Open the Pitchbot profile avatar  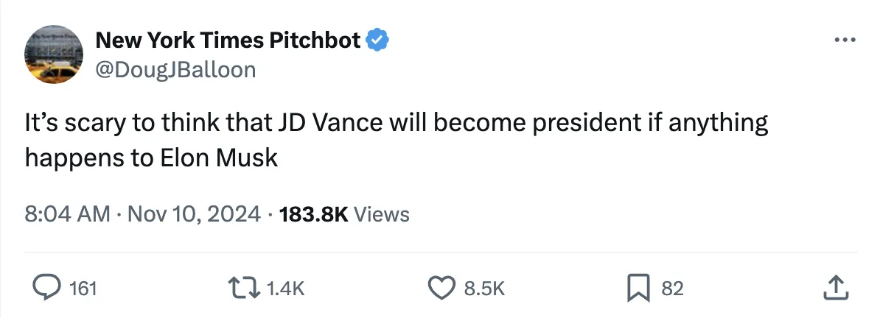click(53, 54)
